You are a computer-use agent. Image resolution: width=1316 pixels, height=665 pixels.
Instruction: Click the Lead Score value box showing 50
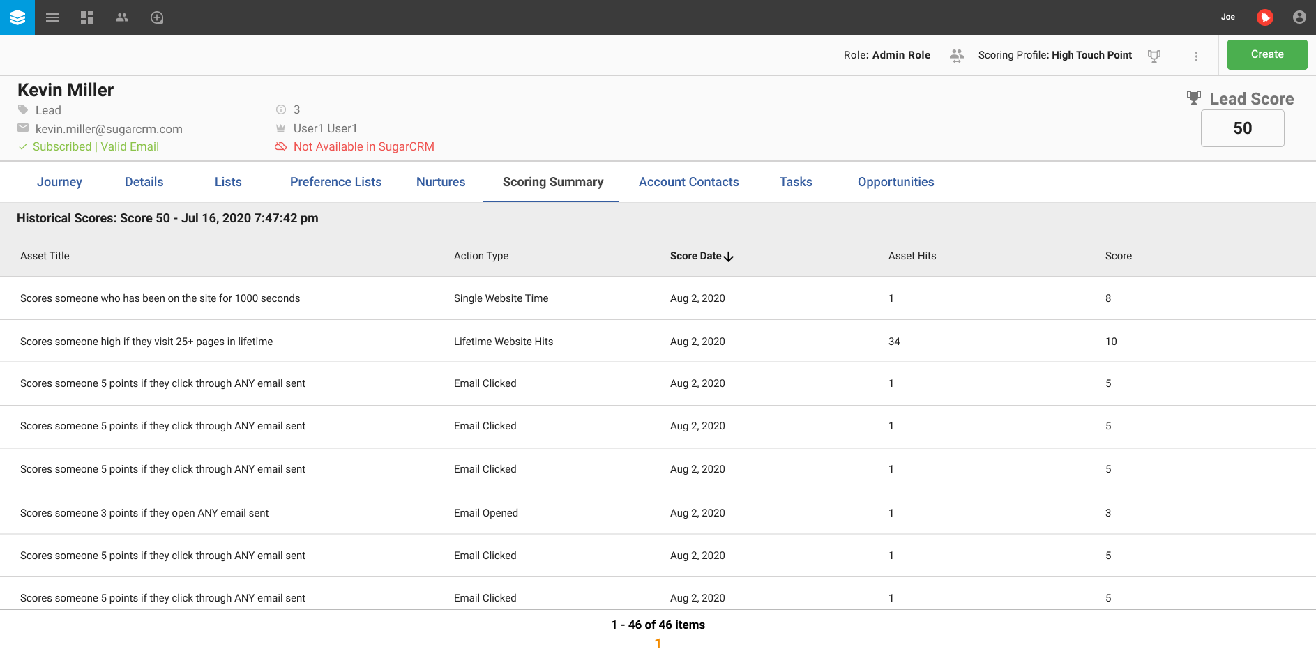tap(1242, 128)
